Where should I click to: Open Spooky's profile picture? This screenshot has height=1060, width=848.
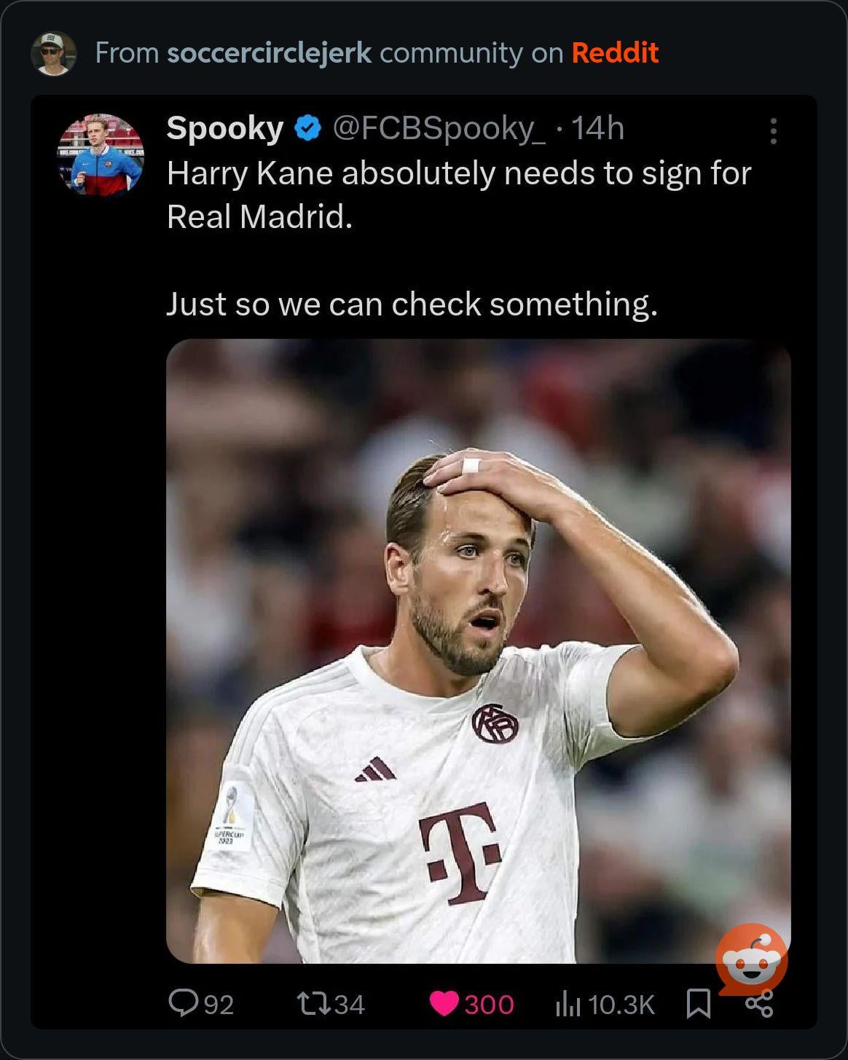pos(101,154)
